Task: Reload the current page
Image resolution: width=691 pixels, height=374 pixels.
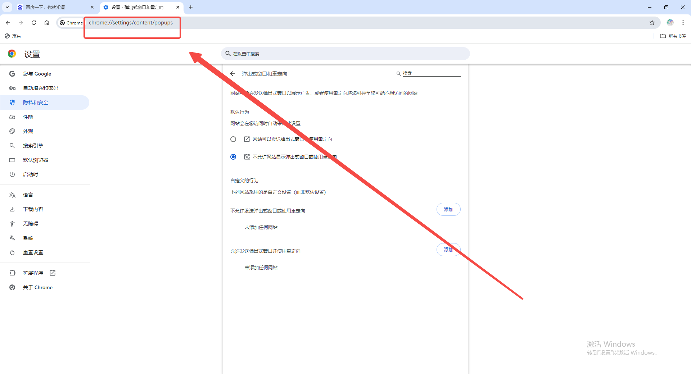Action: pos(34,23)
